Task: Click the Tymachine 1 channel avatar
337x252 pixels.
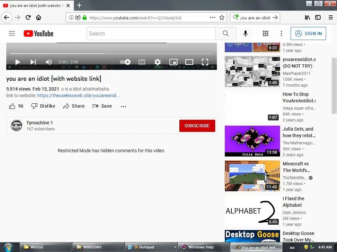Action: 16,125
